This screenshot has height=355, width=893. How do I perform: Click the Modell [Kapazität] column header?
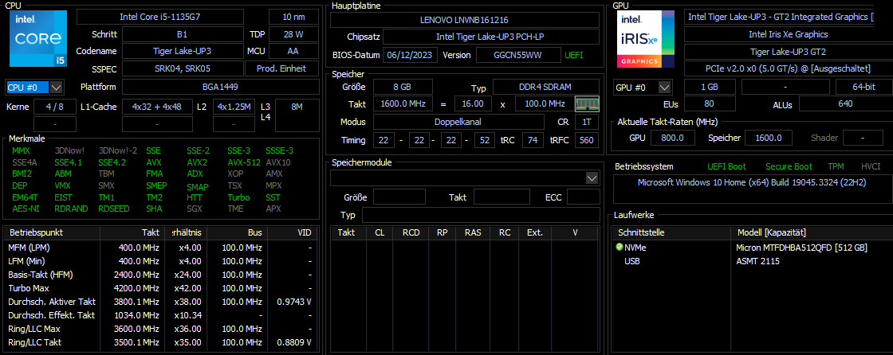click(x=812, y=232)
